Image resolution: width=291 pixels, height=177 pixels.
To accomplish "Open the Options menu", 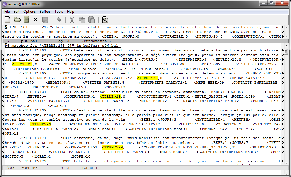I will pyautogui.click(x=30, y=12).
